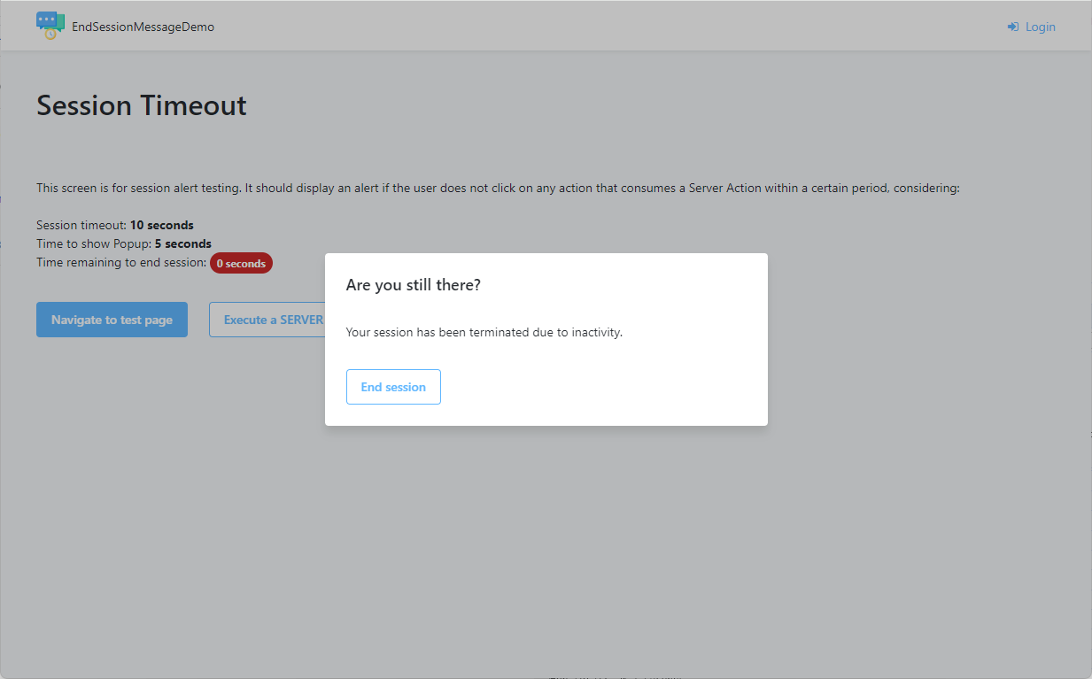Click the login arrow icon in header
Image resolution: width=1092 pixels, height=679 pixels.
pos(1013,27)
